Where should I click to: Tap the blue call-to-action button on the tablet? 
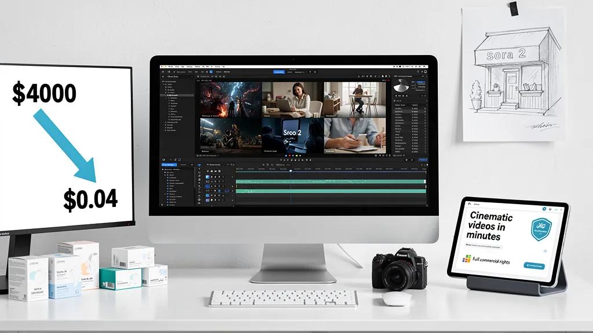[x=534, y=265]
